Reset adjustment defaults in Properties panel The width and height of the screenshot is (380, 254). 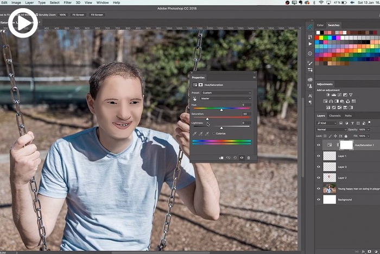point(235,157)
